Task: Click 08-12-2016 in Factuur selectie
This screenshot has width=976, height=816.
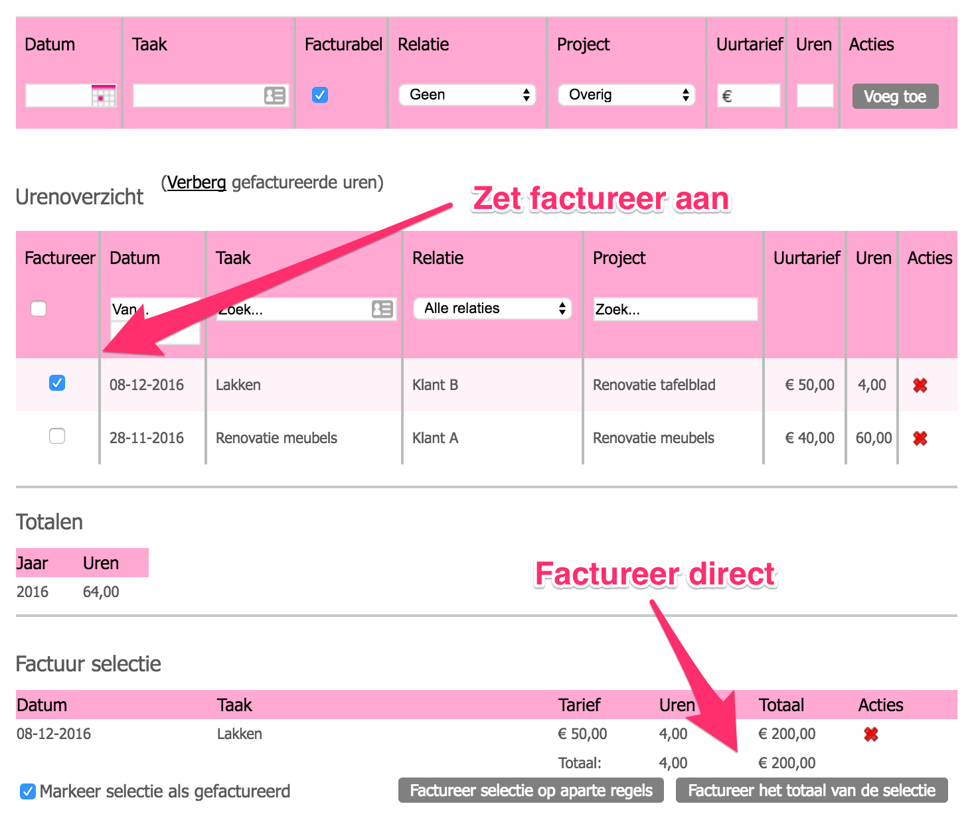Action: pos(54,734)
